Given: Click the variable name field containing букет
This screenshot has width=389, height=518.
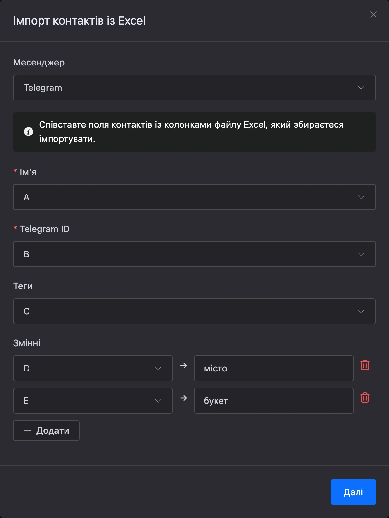Looking at the screenshot, I should pos(274,401).
